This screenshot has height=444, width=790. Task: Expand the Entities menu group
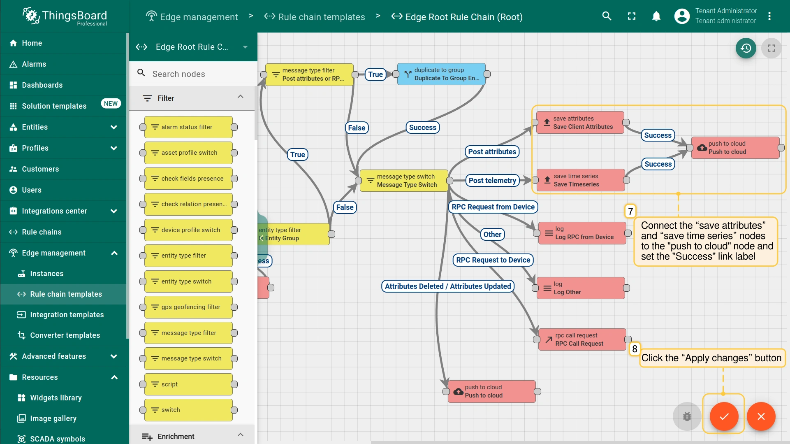(114, 127)
